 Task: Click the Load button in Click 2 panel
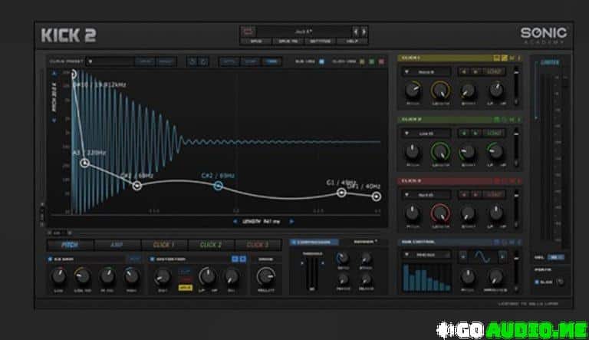pos(494,133)
